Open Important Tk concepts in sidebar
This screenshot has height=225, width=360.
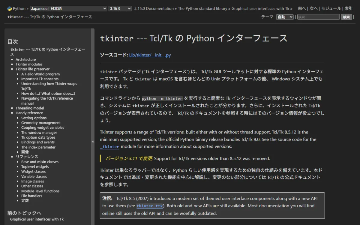click(40, 79)
